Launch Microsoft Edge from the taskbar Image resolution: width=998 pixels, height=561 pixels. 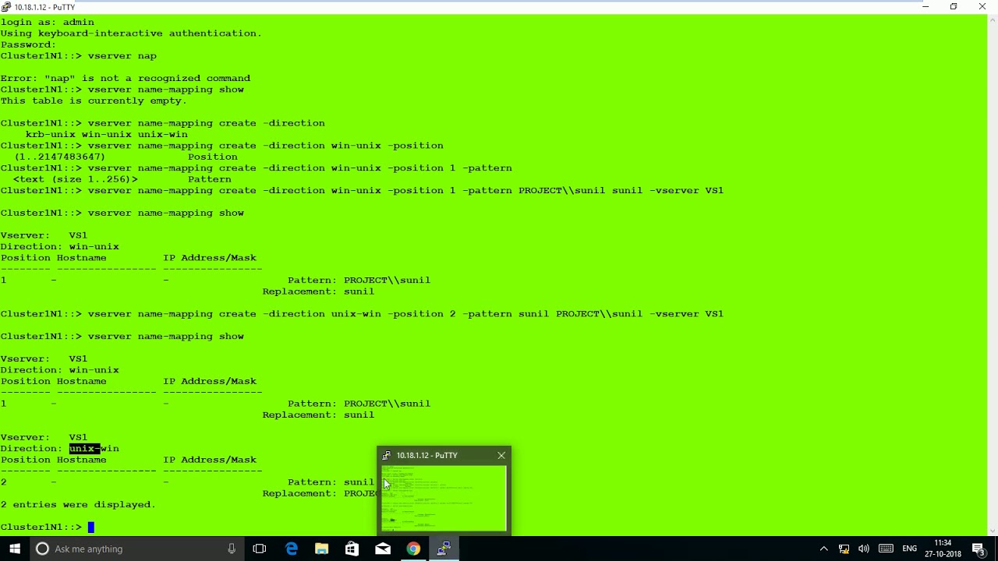[x=291, y=549]
